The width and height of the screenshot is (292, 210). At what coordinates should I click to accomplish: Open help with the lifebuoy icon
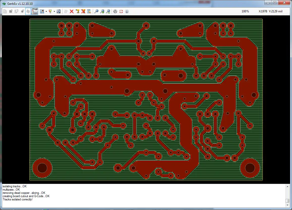pyautogui.click(x=121, y=11)
